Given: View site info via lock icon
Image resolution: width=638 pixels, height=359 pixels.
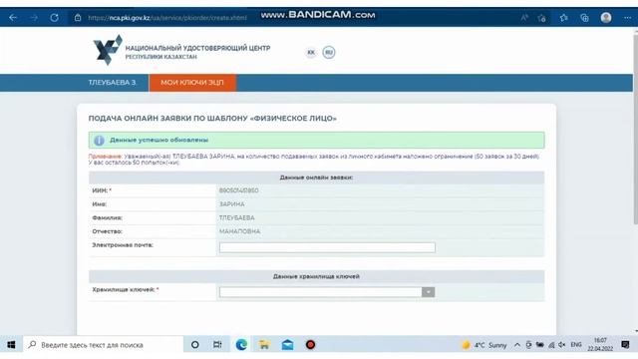Looking at the screenshot, I should coord(78,18).
